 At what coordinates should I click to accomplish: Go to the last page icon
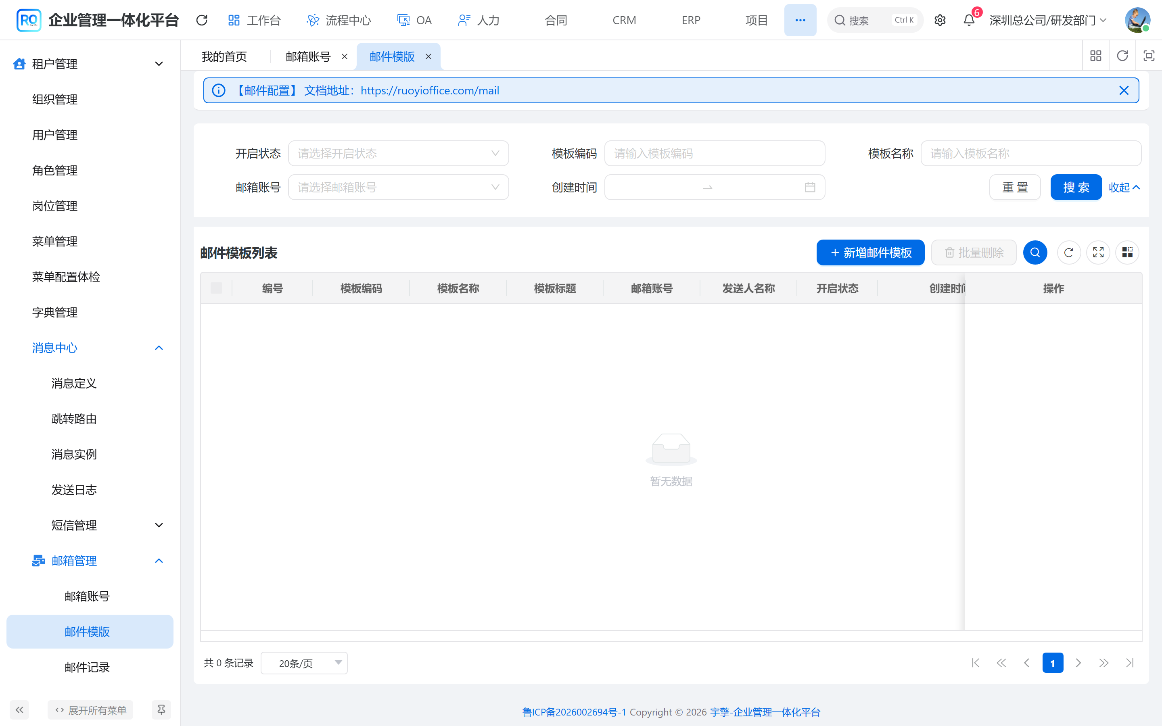click(x=1129, y=663)
